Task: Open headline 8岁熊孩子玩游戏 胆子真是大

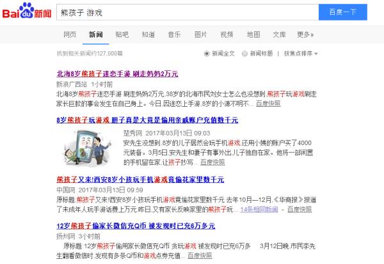Action: pyautogui.click(x=147, y=120)
